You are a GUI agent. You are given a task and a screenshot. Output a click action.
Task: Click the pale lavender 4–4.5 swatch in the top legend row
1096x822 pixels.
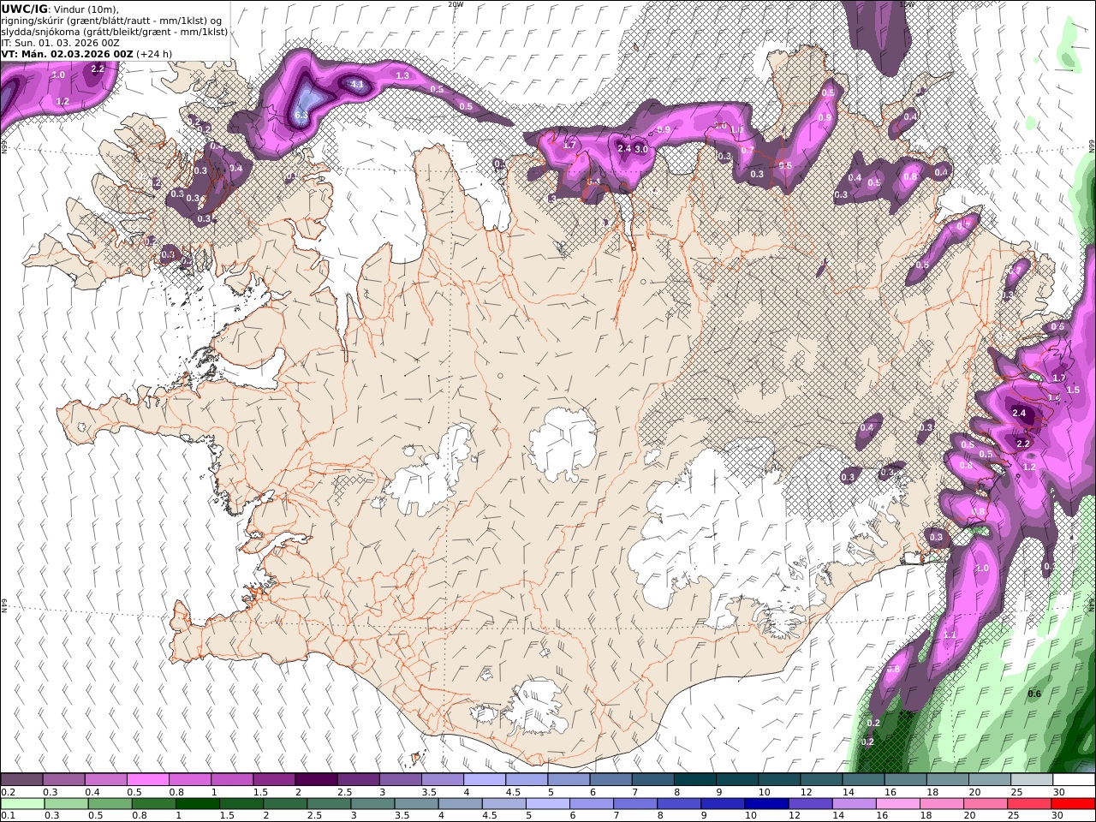pyautogui.click(x=484, y=780)
